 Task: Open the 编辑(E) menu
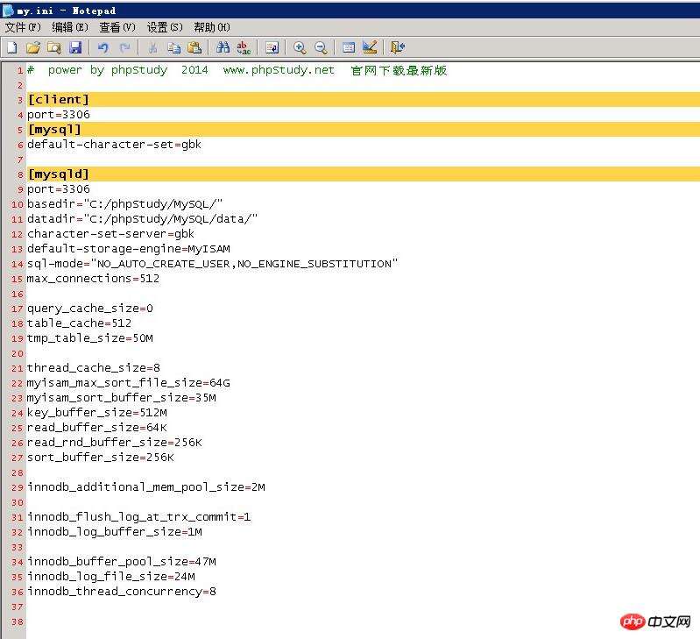70,28
